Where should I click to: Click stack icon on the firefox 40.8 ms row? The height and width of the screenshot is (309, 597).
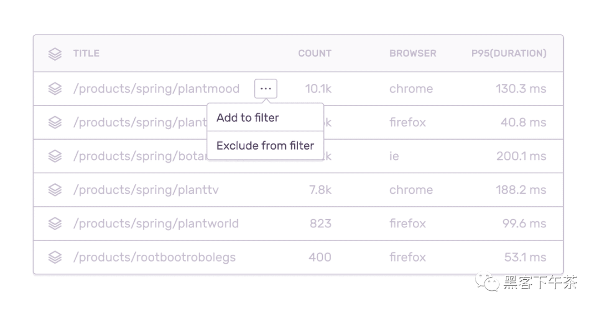[55, 122]
